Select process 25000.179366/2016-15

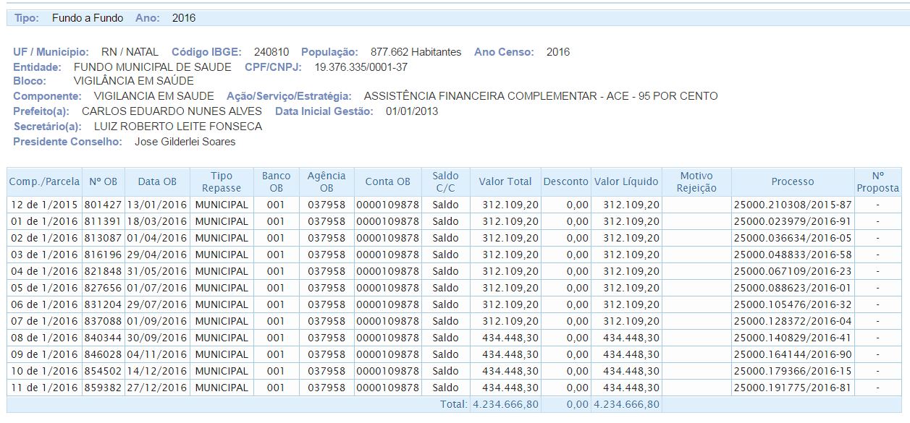793,371
